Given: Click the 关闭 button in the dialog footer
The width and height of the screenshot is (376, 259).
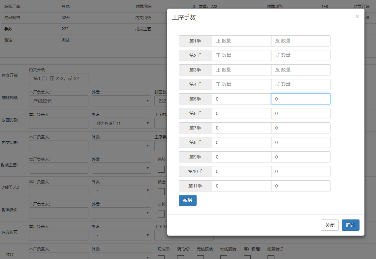Looking at the screenshot, I should click(330, 225).
